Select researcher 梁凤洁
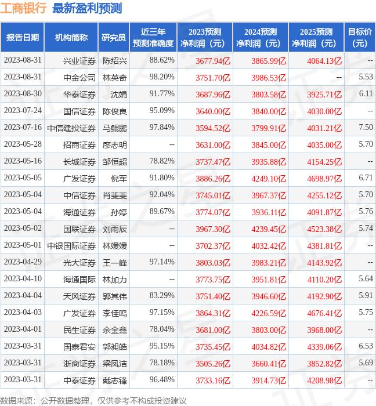This screenshot has width=376, height=406. point(115,364)
